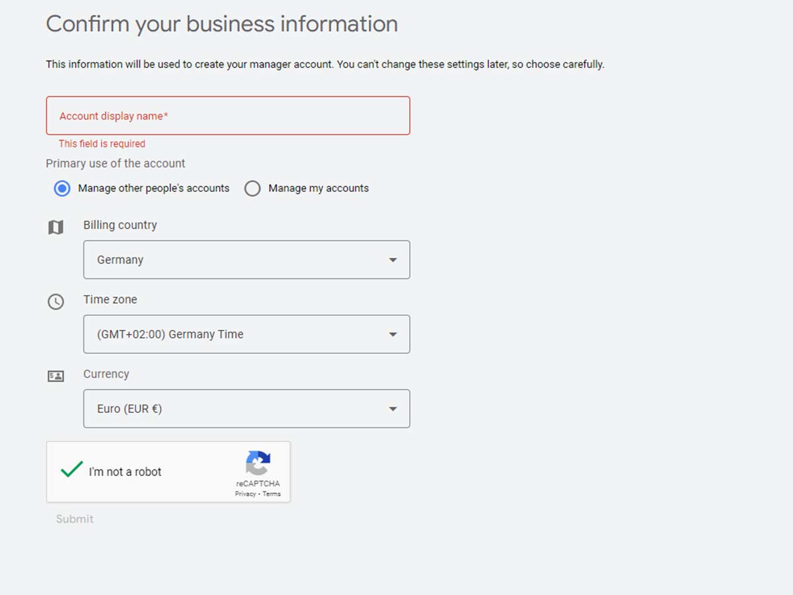This screenshot has width=793, height=595.
Task: Click the Account display name input field
Action: pos(227,116)
